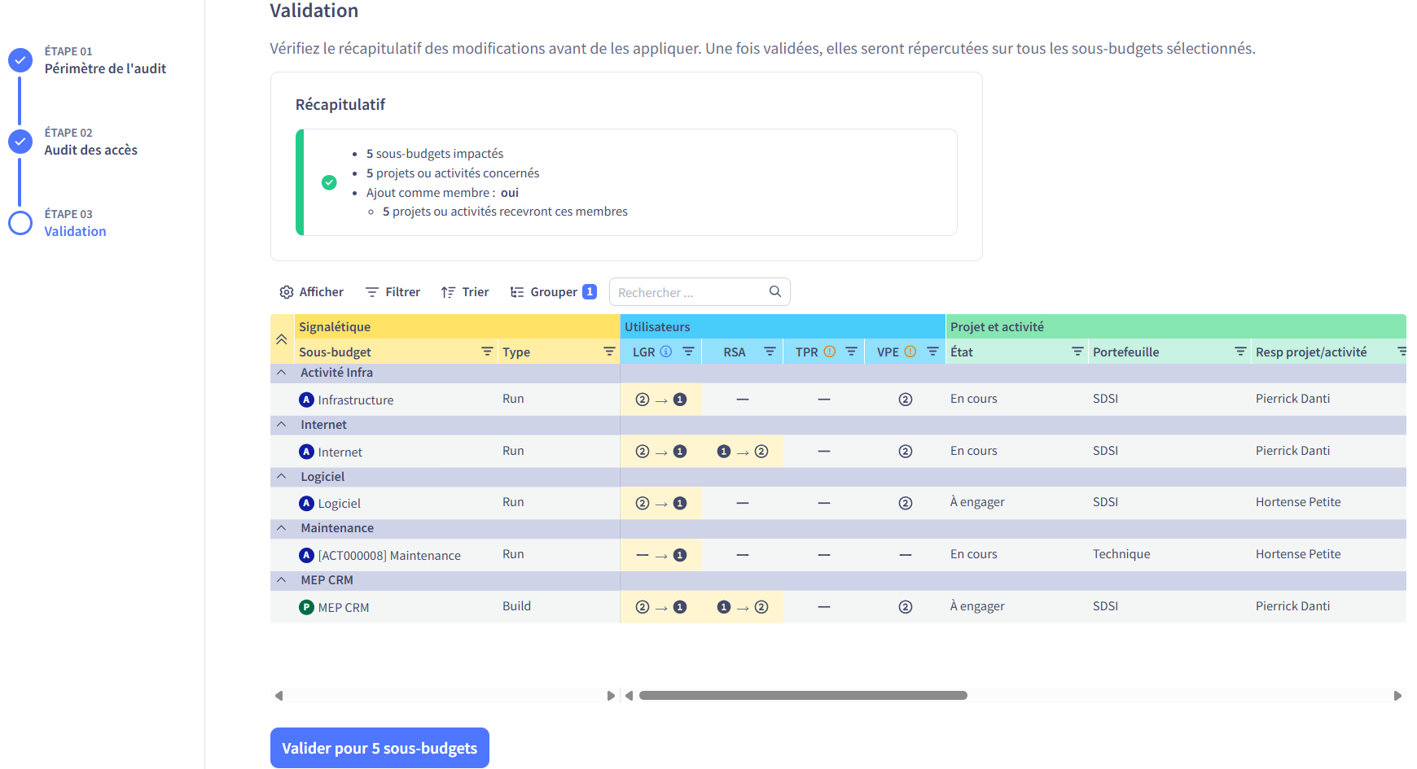Collapse the MEP CRM group
The height and width of the screenshot is (769, 1417).
(281, 580)
